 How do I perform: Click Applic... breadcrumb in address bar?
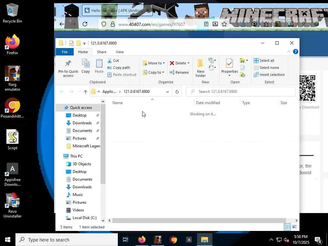pos(109,92)
